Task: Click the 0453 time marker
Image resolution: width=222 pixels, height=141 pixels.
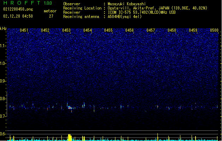Action: click(66, 30)
